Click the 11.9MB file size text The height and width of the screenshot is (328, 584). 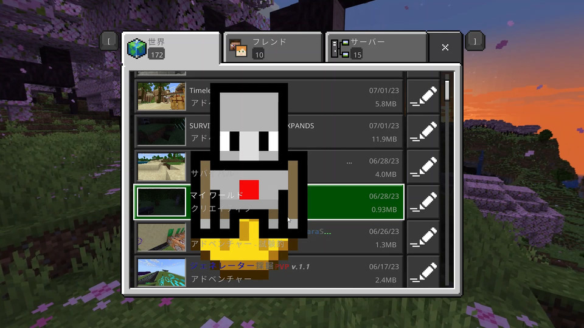coord(384,139)
